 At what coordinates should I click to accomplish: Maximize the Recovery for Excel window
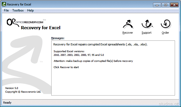(166, 5)
